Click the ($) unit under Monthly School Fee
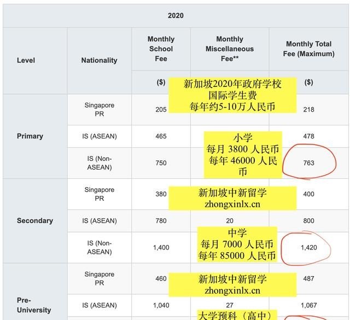350x320 pixels. pyautogui.click(x=161, y=83)
